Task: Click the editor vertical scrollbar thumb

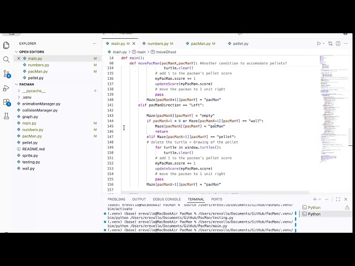Action: [x=350, y=137]
